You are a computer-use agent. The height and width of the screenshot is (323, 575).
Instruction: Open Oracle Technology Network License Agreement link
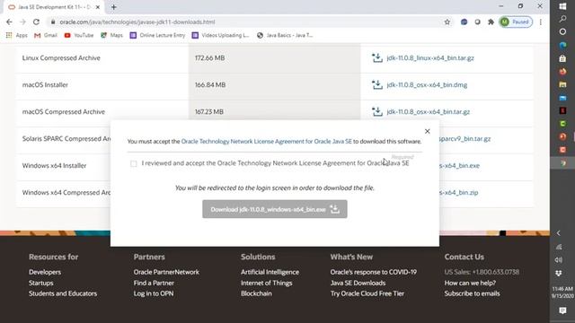266,142
